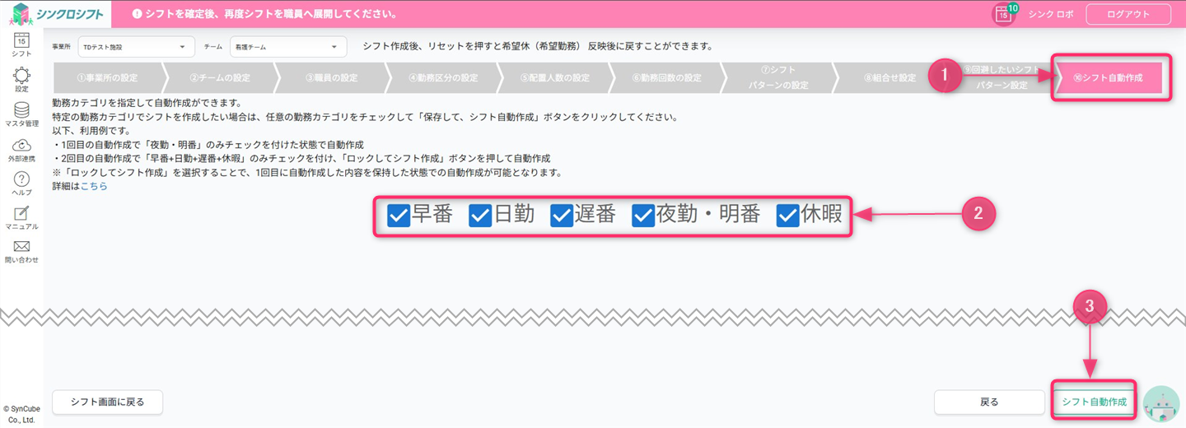Click the notification calendar icon with badge

[1003, 14]
